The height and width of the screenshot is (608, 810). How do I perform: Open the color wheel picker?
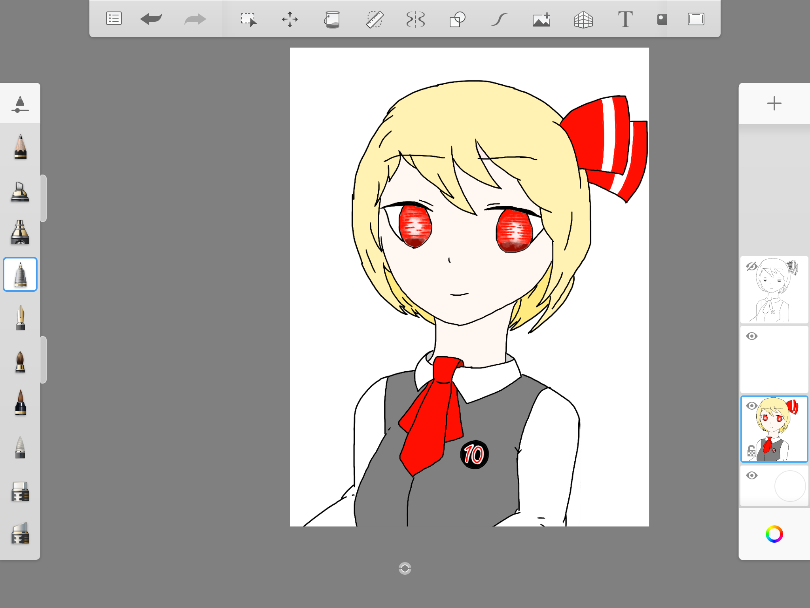[774, 534]
